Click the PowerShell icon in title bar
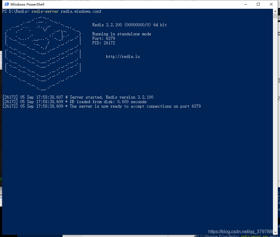Image resolution: width=280 pixels, height=237 pixels. click(6, 4)
